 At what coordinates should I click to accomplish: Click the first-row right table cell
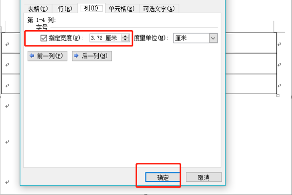point(251,43)
